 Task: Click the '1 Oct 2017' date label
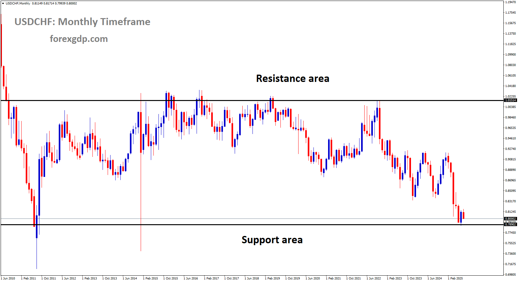pos(232,279)
